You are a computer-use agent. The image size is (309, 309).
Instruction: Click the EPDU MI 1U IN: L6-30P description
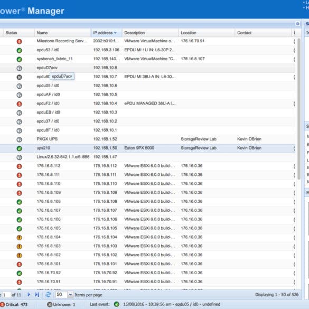pyautogui.click(x=150, y=50)
